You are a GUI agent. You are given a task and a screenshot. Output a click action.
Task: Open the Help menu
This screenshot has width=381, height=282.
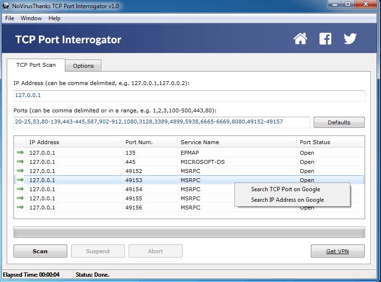coord(54,18)
